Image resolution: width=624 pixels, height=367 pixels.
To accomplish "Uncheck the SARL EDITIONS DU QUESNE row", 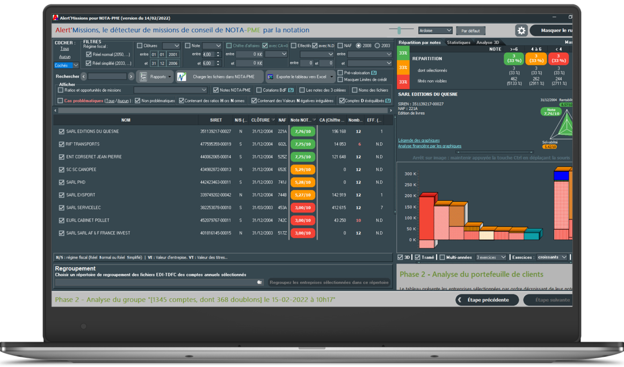I will tap(62, 131).
